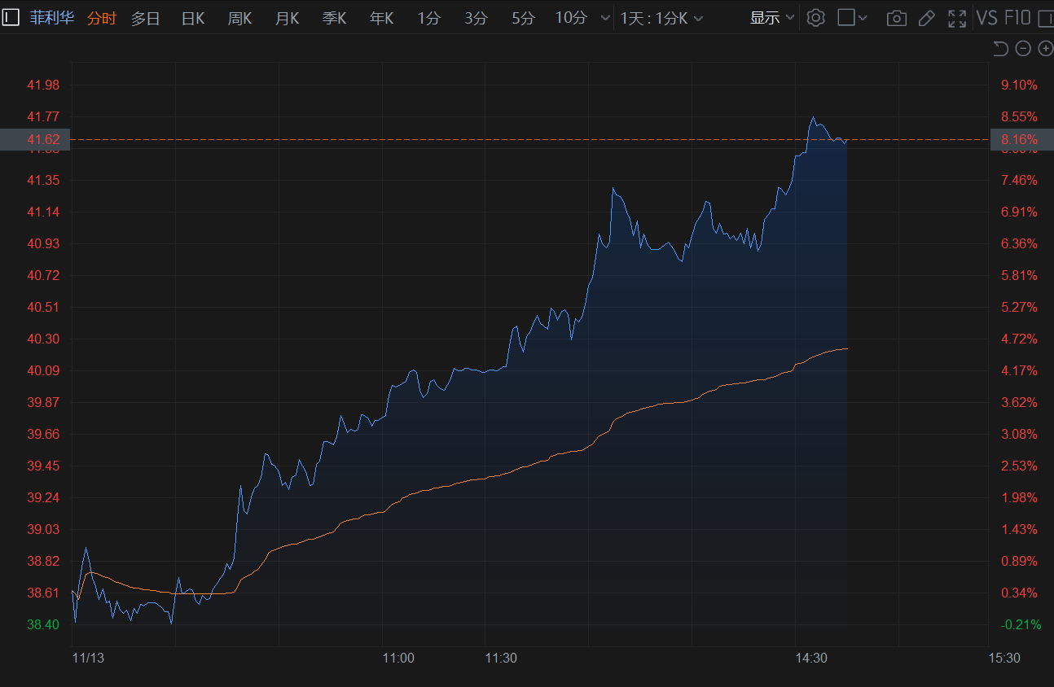Switch to 季K quarterly candlestick tab
1054x687 pixels.
point(335,18)
